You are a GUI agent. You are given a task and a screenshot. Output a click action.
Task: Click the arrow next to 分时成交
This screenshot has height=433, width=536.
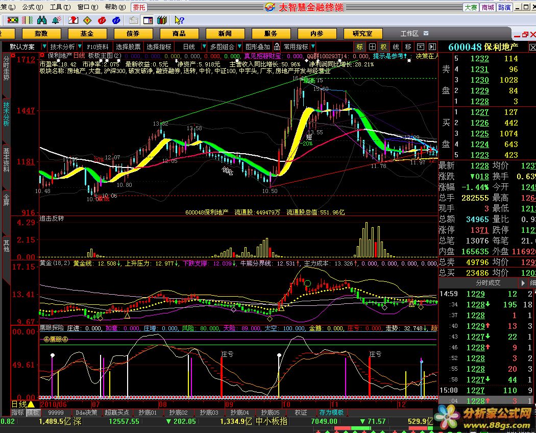tap(523, 283)
